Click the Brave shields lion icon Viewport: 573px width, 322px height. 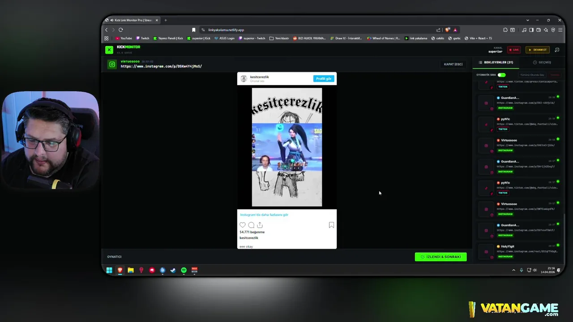click(x=447, y=30)
